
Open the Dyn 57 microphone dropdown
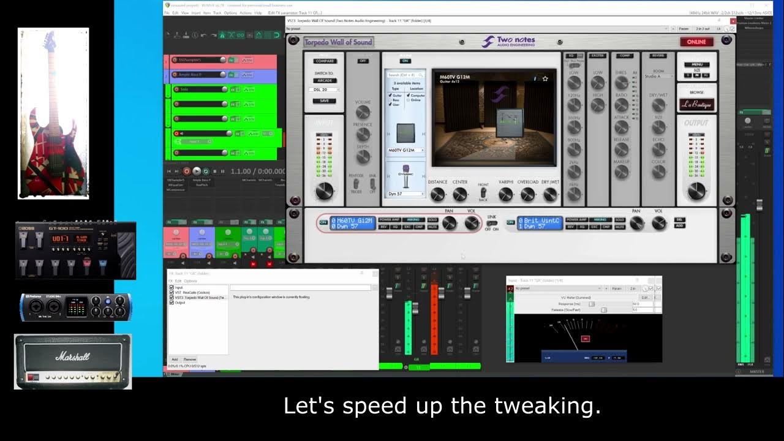(405, 194)
